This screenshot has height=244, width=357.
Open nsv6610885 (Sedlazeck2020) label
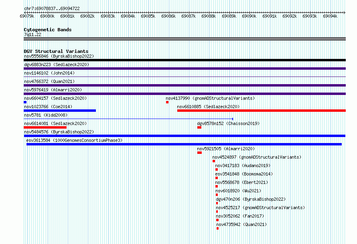coord(208,107)
